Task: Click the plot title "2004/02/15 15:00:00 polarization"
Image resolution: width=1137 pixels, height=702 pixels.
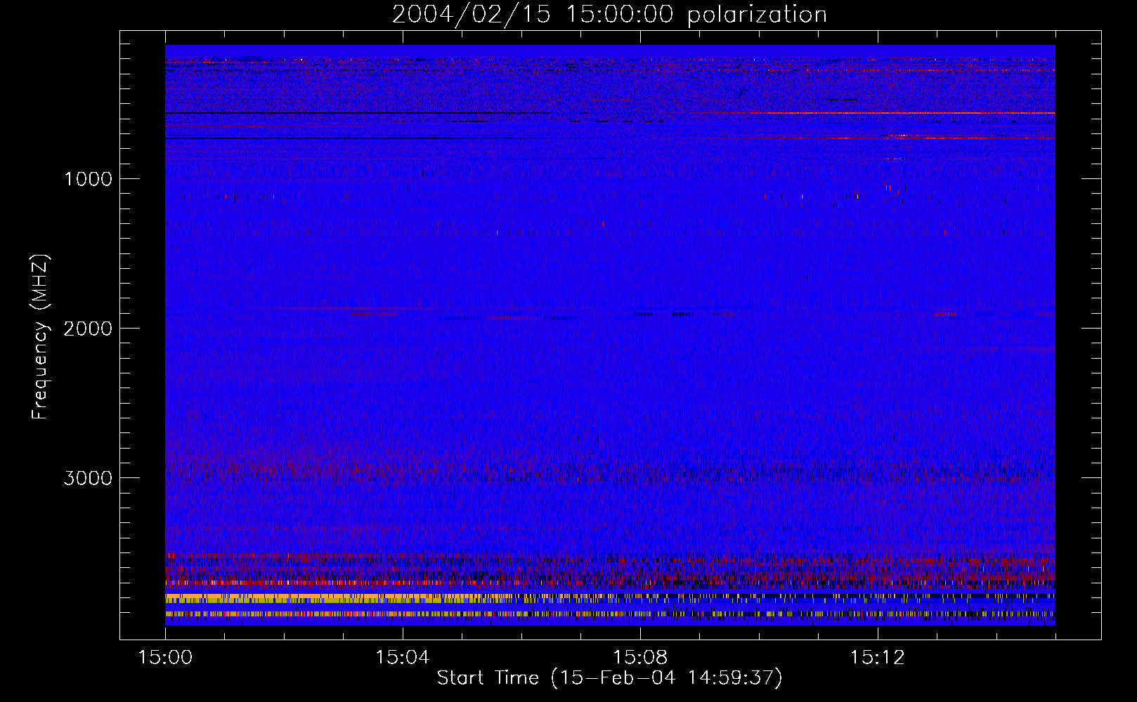Action: click(609, 14)
